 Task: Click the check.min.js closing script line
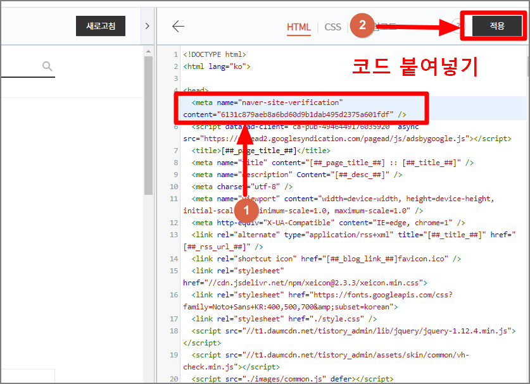click(x=232, y=367)
